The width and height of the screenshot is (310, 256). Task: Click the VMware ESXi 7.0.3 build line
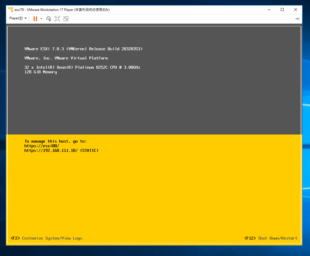coord(83,49)
